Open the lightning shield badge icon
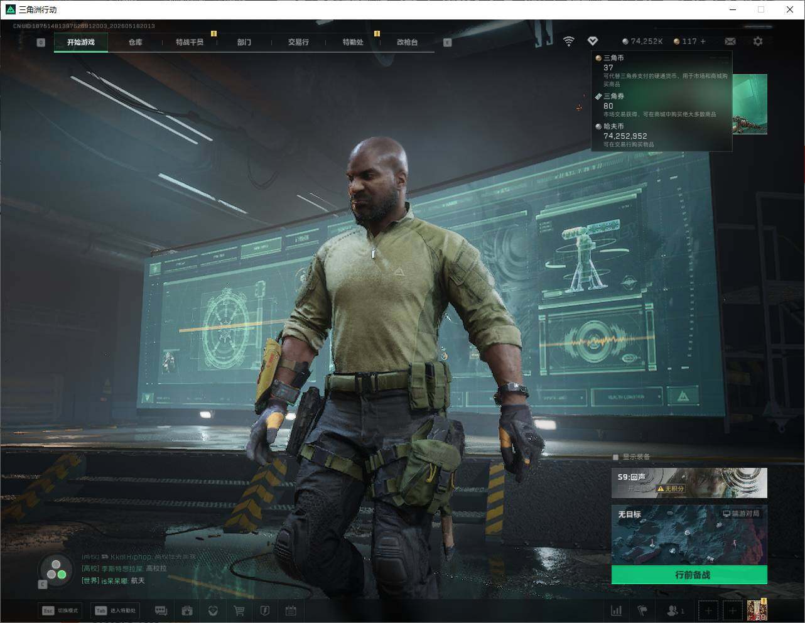Viewport: 805px width, 623px height. pos(264,610)
